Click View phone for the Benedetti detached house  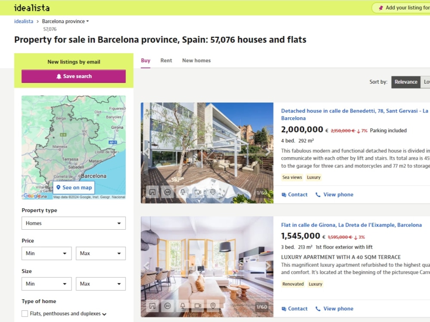tap(334, 194)
